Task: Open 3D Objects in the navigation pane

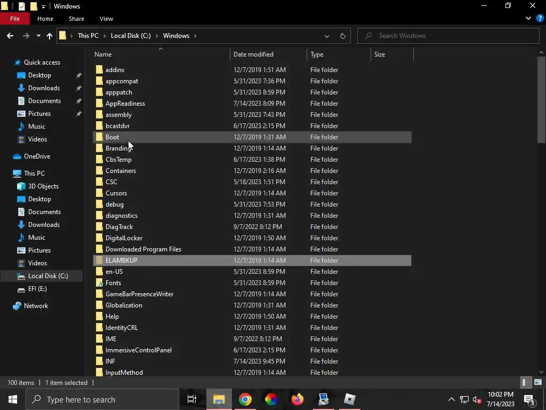Action: pos(43,186)
